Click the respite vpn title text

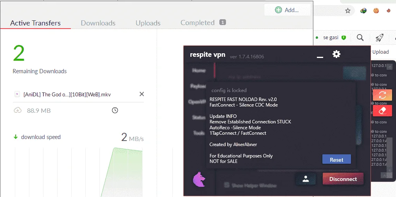tap(208, 54)
